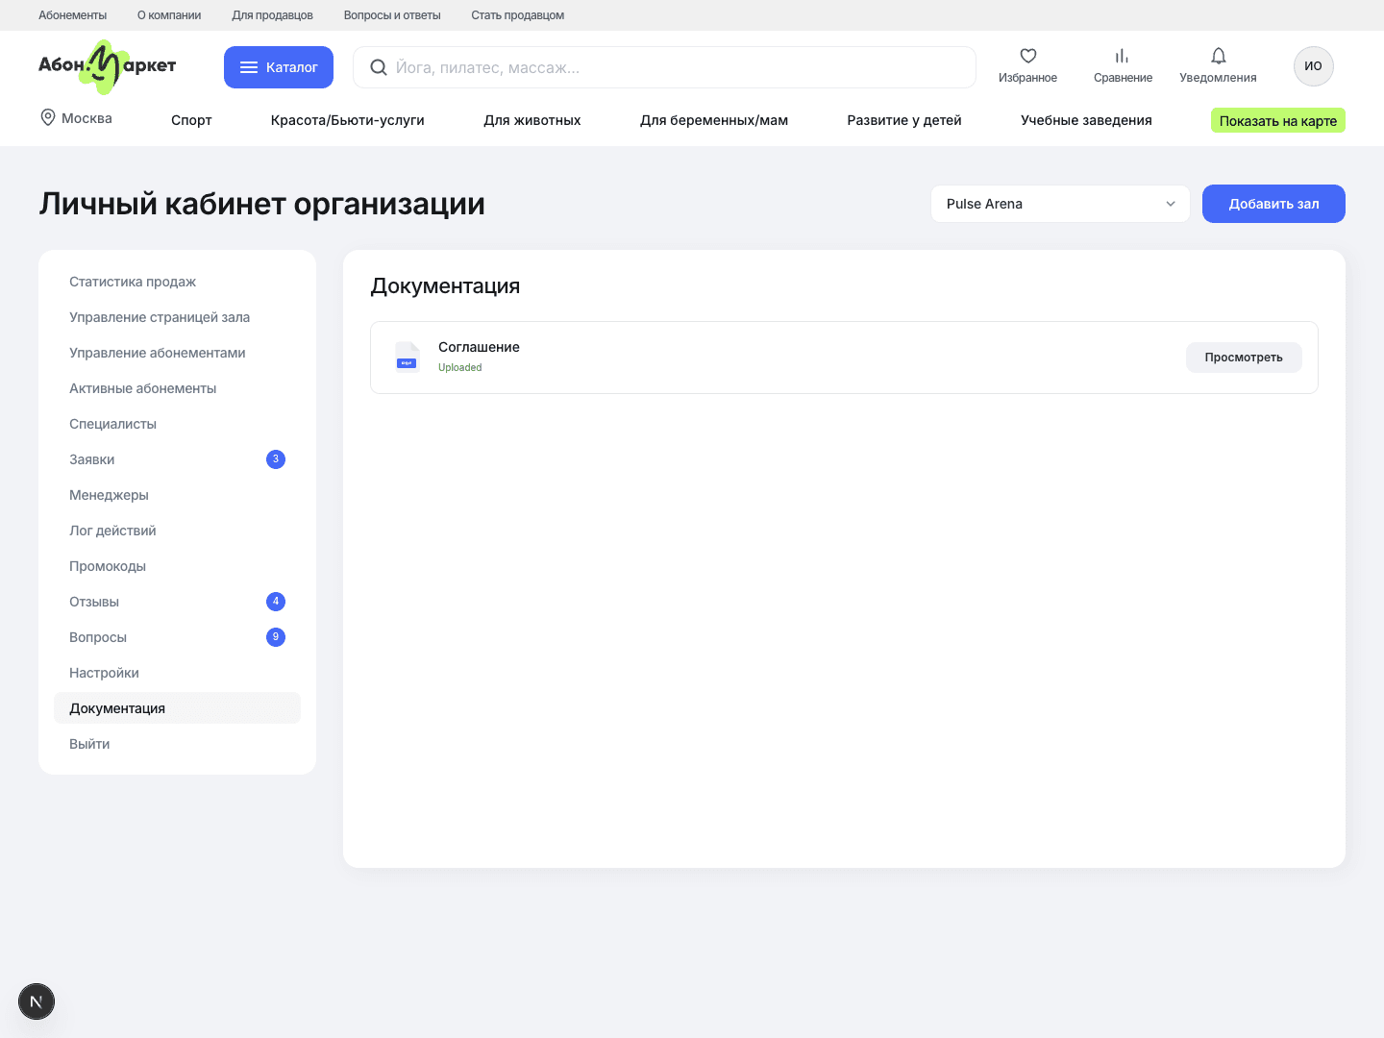Image resolution: width=1384 pixels, height=1038 pixels.
Task: Expand the Pulse Arena dropdown
Action: (x=1060, y=204)
